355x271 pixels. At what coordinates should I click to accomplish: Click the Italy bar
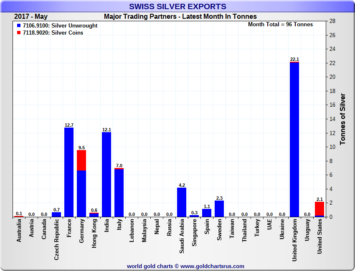[119, 193]
